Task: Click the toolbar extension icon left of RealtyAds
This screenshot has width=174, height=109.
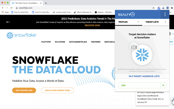Action: (163, 8)
